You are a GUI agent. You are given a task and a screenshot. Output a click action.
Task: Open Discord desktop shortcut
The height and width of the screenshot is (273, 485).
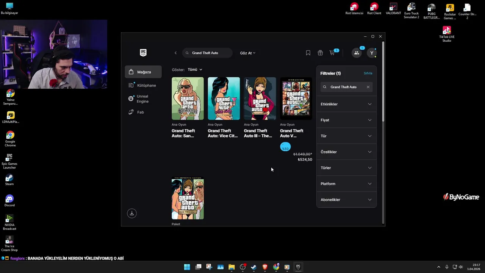click(x=9, y=201)
